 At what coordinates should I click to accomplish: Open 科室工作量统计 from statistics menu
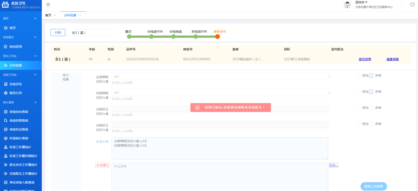coord(21,147)
